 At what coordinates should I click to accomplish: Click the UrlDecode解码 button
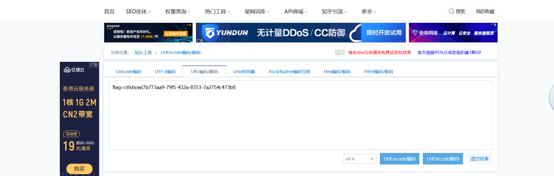tap(443, 159)
